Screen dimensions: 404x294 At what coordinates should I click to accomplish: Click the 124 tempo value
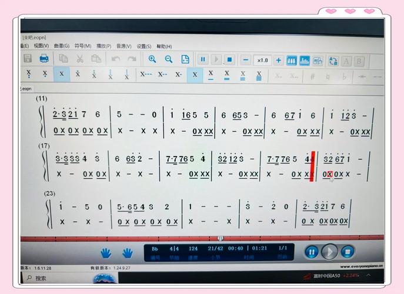point(193,249)
